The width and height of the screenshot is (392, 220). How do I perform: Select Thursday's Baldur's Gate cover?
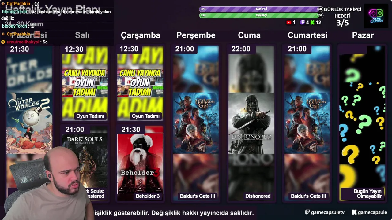(x=196, y=123)
